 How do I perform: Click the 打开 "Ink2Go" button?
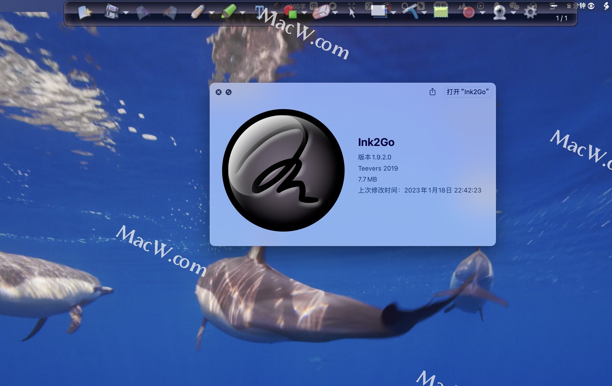pos(468,92)
